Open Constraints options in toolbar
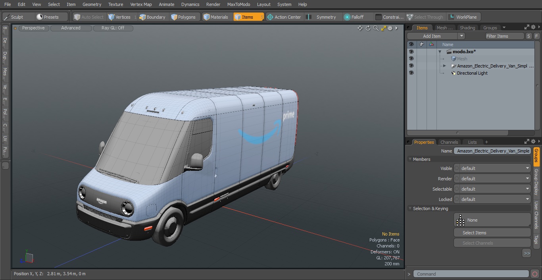The image size is (542, 280). pos(390,17)
